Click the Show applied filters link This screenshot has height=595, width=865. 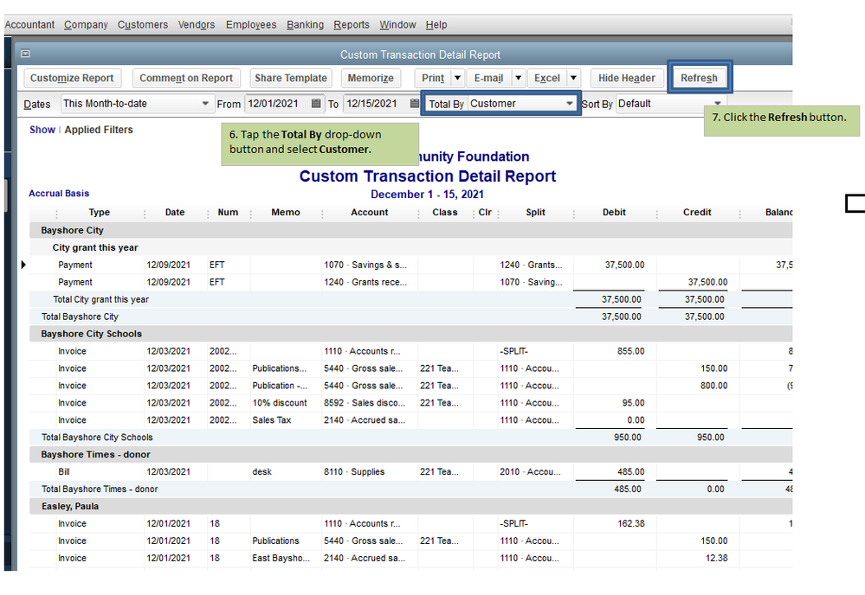point(42,130)
